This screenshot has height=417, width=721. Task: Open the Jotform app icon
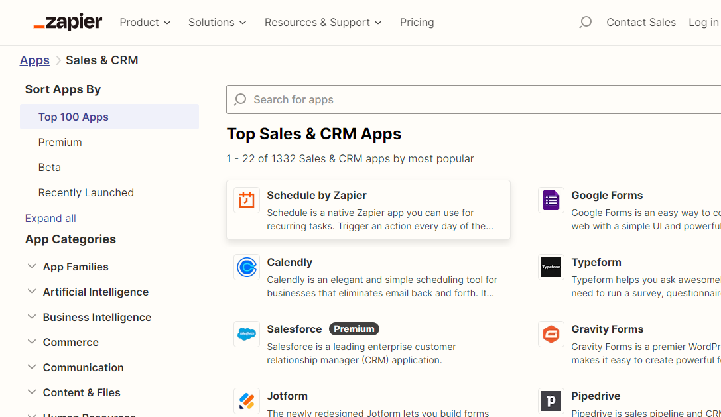(x=247, y=401)
